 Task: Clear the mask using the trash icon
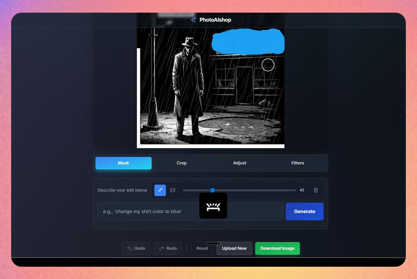click(x=315, y=190)
